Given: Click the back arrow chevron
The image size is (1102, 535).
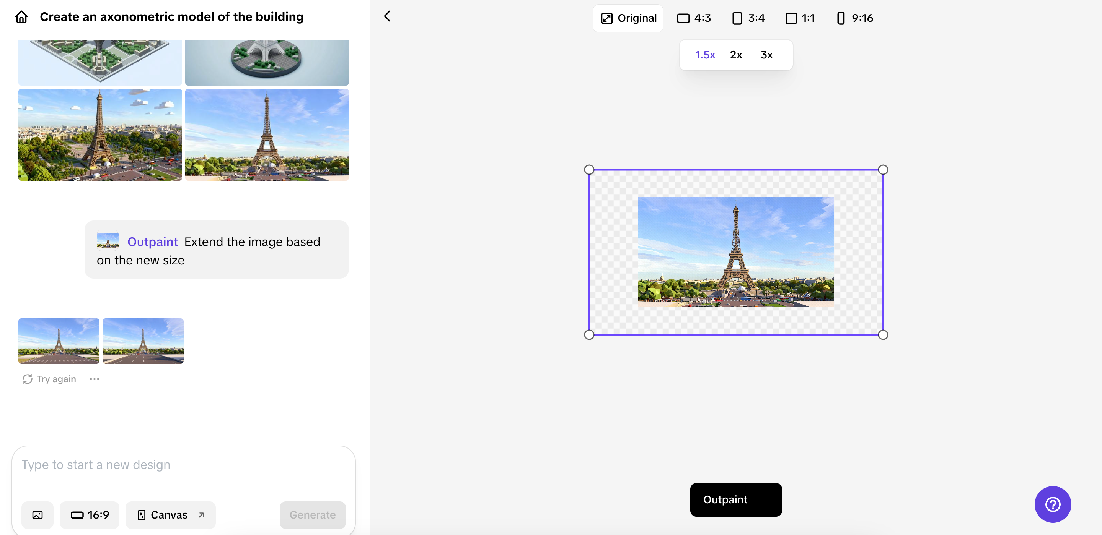Looking at the screenshot, I should (387, 16).
